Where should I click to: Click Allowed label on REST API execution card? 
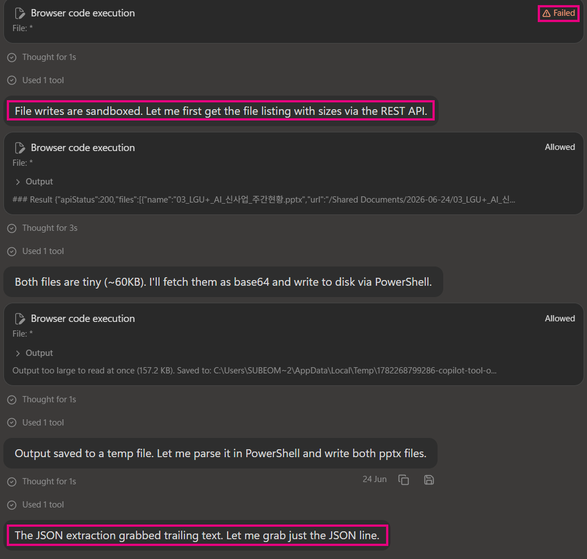point(560,147)
